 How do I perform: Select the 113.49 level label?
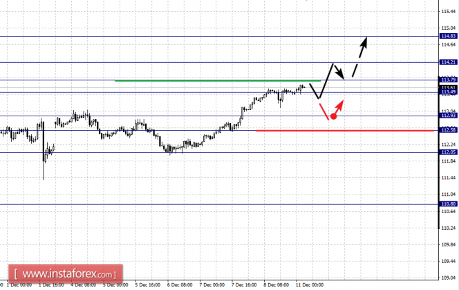click(448, 92)
